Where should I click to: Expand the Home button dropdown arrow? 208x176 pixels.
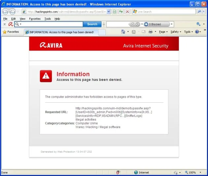(128, 32)
